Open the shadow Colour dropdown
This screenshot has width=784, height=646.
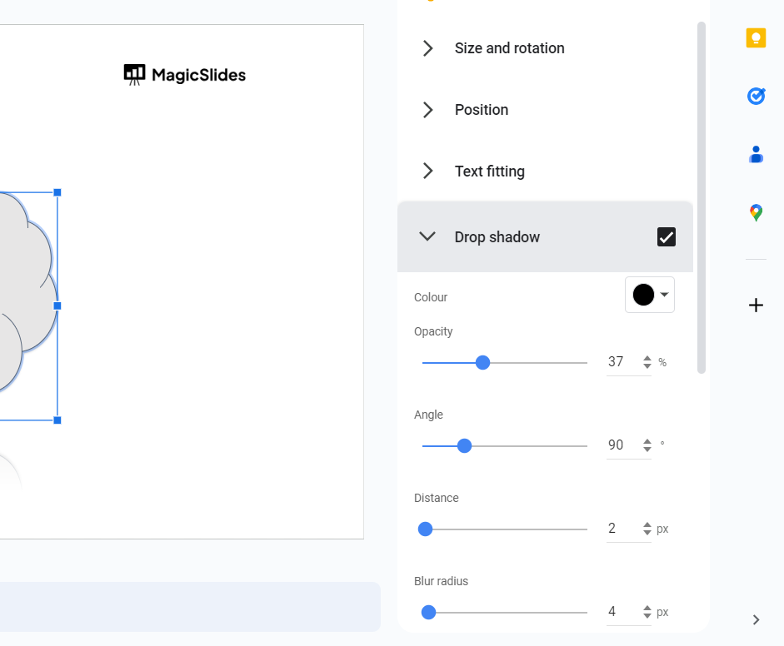point(650,295)
